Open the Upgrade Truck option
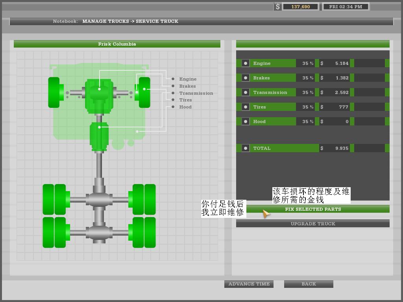The width and height of the screenshot is (403, 302). pos(313,224)
